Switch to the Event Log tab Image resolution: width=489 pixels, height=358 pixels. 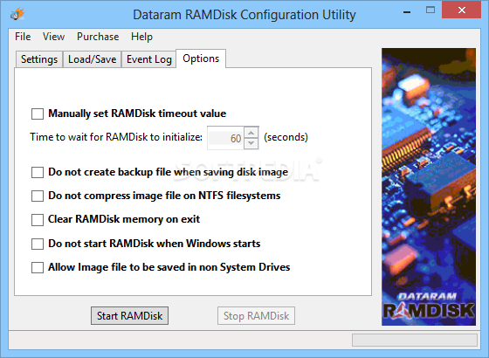[149, 59]
